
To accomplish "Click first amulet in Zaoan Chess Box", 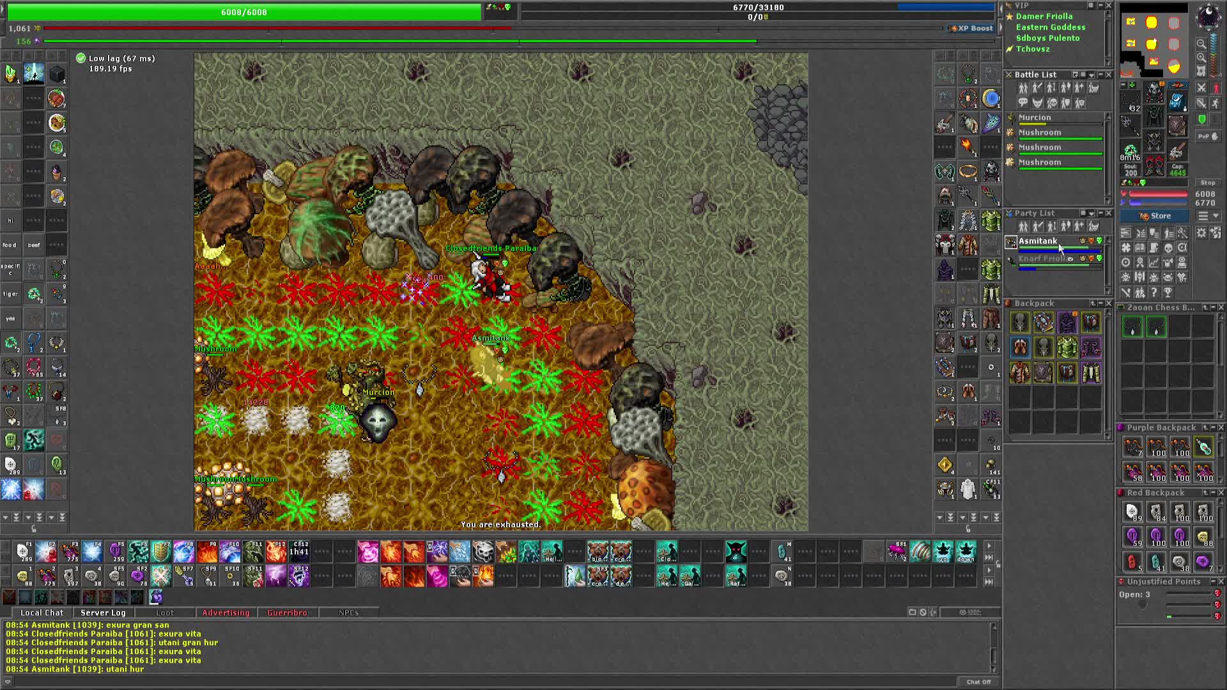I will coord(1132,326).
